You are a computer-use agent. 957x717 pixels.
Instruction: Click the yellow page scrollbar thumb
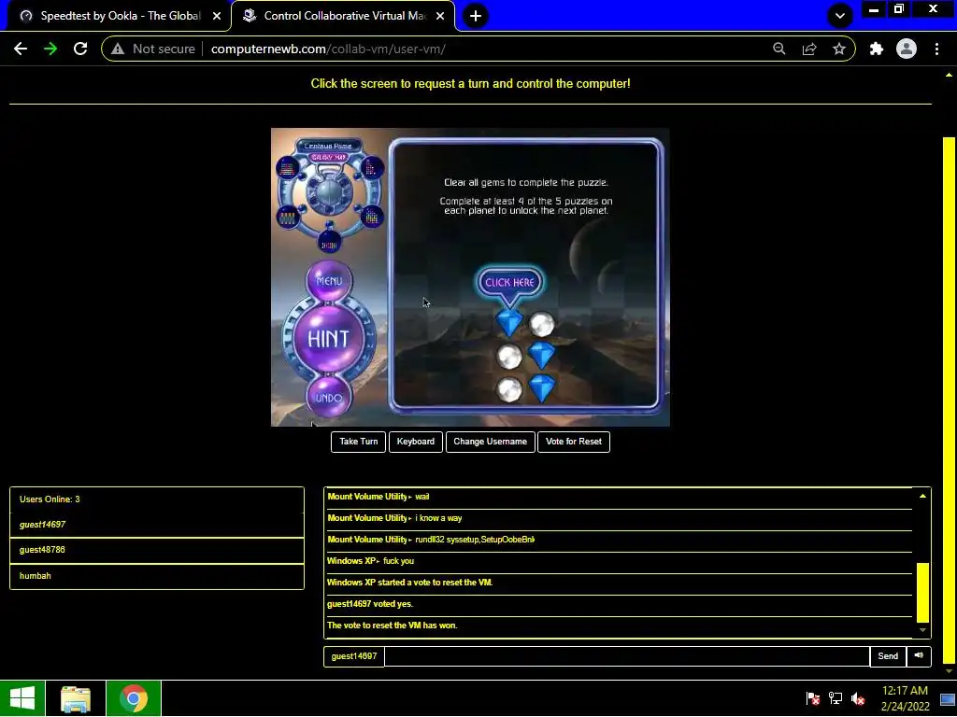click(x=949, y=400)
